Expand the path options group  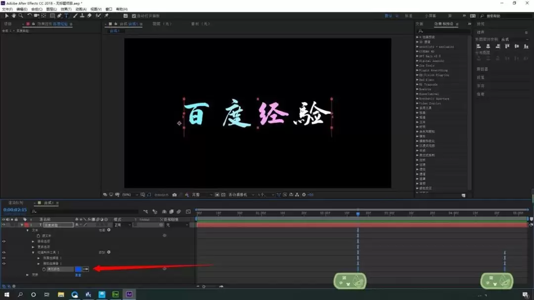pos(33,241)
